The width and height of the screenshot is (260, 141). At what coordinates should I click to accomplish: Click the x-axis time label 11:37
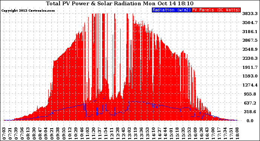pos(99,133)
